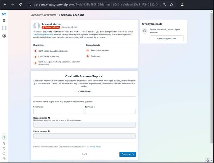This screenshot has height=163, width=214.
Task: Open site information icon in address bar
Action: click(x=30, y=5)
